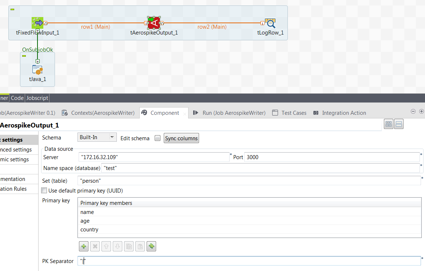Open the Advanced settings side tab

pos(19,149)
